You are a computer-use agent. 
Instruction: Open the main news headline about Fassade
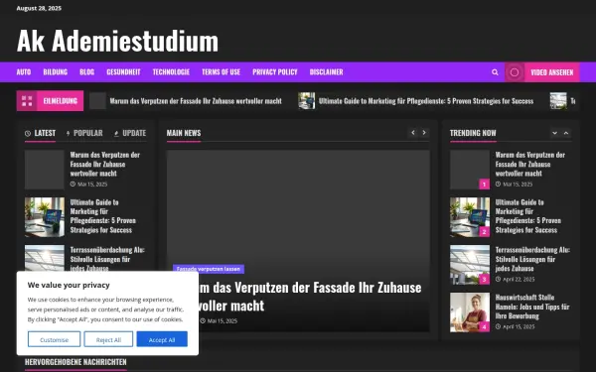coord(309,296)
